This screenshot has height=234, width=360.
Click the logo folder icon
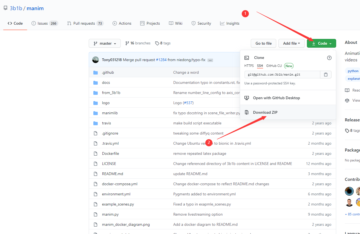point(96,103)
